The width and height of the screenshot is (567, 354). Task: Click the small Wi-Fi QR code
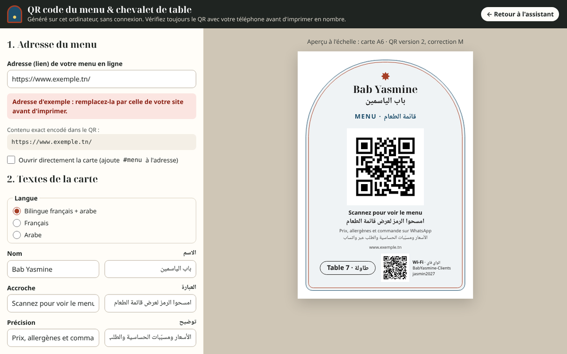click(x=395, y=268)
